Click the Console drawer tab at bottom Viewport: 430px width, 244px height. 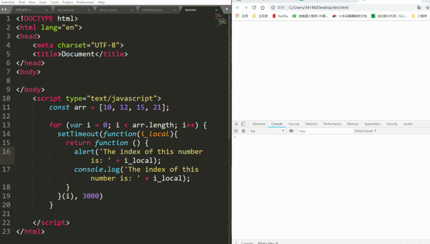click(x=247, y=243)
